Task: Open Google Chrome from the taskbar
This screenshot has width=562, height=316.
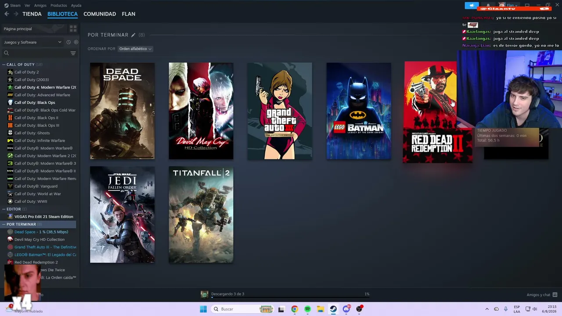Action: [x=295, y=309]
